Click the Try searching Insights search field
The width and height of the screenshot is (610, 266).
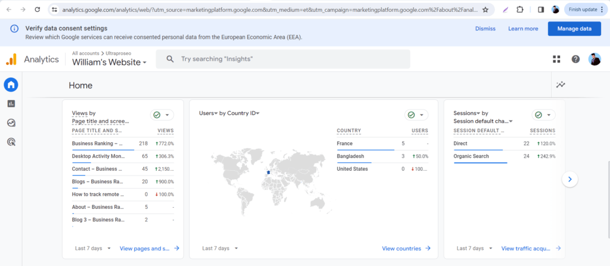click(283, 59)
